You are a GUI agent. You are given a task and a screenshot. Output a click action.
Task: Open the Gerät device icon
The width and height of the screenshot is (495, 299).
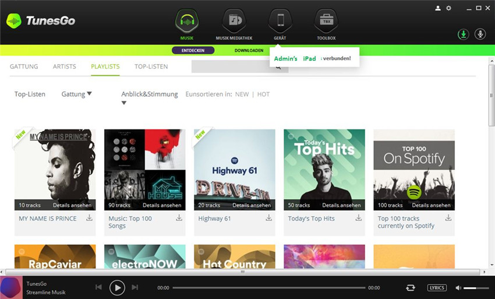click(x=280, y=22)
